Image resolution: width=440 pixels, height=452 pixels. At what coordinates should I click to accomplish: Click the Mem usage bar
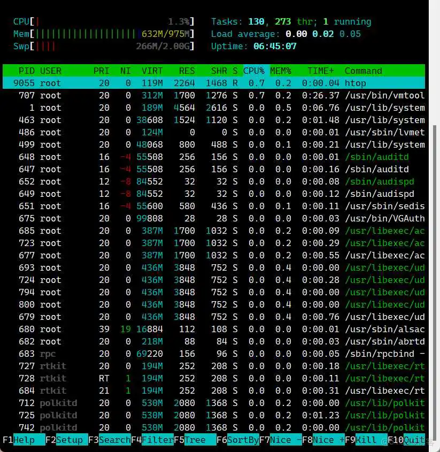(102, 34)
